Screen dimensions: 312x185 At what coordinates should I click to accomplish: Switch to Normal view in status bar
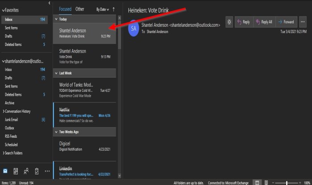(x=257, y=183)
